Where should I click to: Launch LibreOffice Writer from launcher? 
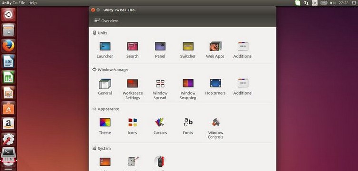coord(9,62)
